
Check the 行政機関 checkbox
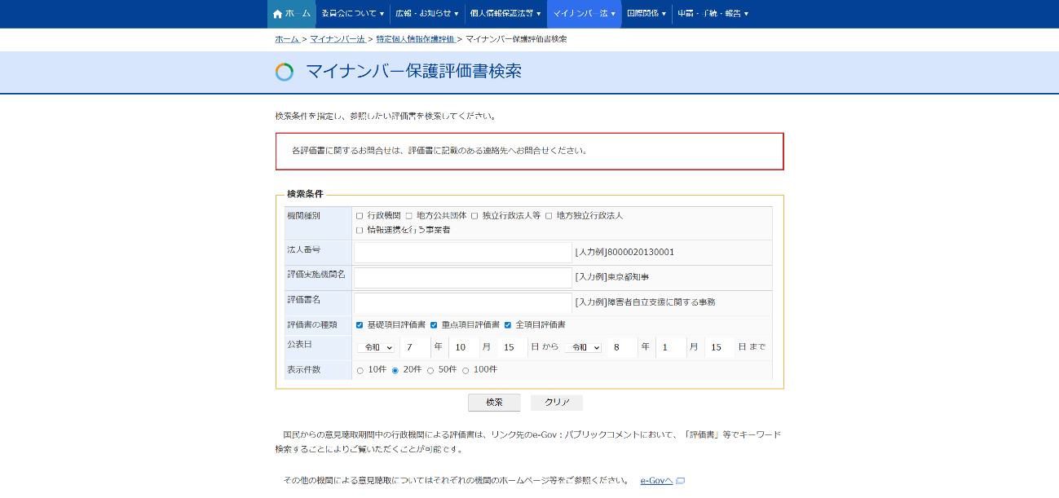click(x=359, y=215)
